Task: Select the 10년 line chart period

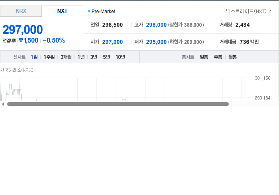Action: 120,57
